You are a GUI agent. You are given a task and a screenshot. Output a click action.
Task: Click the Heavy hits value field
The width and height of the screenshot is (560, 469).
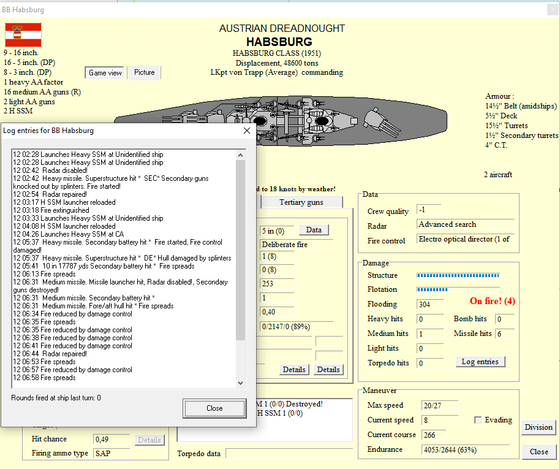pyautogui.click(x=430, y=319)
